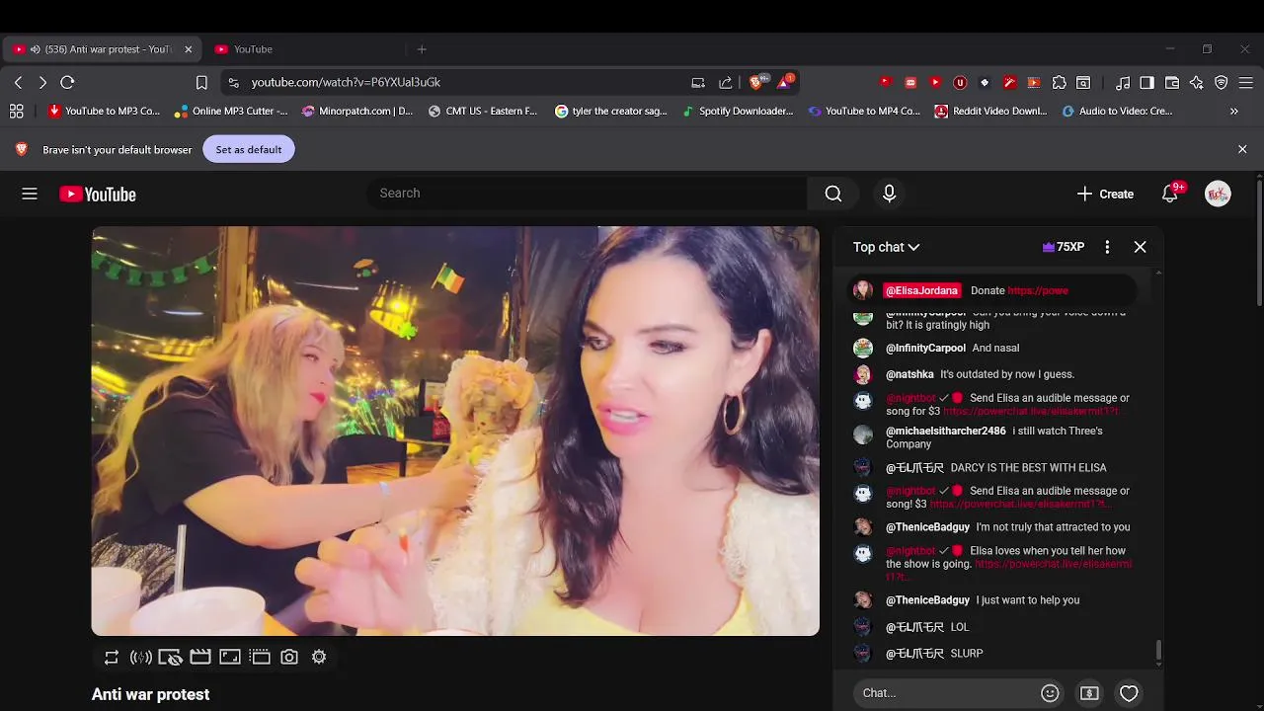This screenshot has height=711, width=1264.
Task: Click Set as default browser button
Action: [249, 149]
